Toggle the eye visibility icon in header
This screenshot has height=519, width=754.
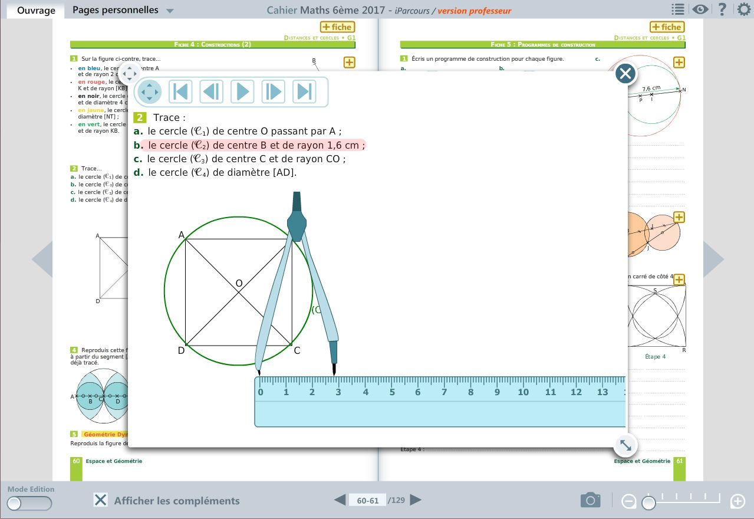point(700,9)
